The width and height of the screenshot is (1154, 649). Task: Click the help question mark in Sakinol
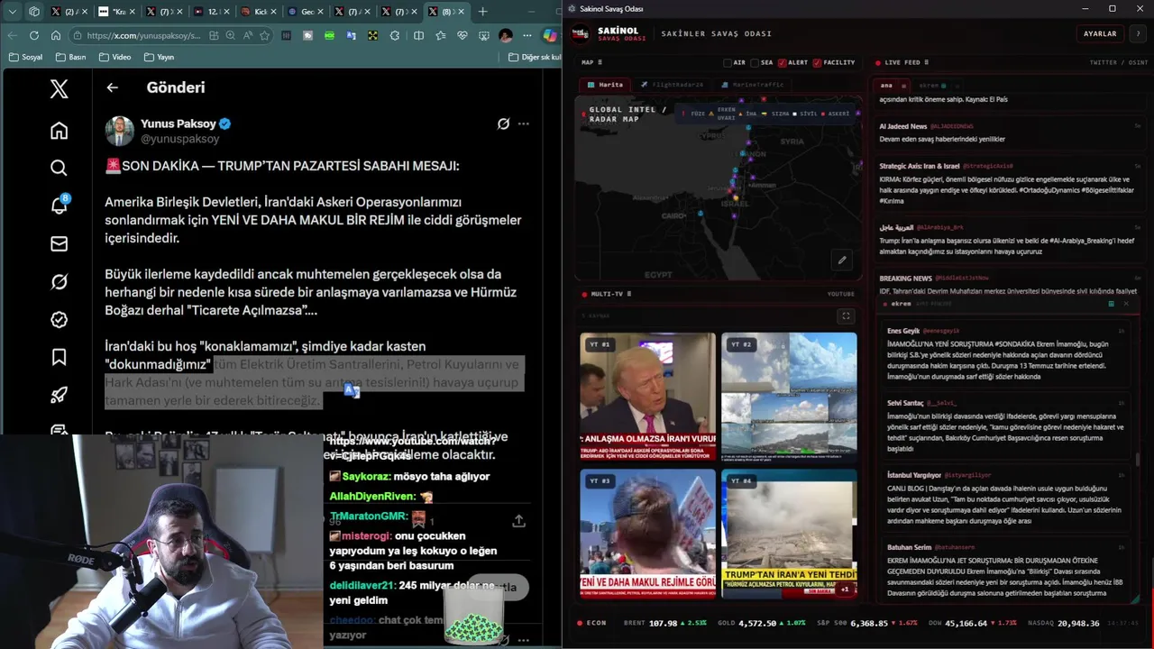coord(1137,33)
